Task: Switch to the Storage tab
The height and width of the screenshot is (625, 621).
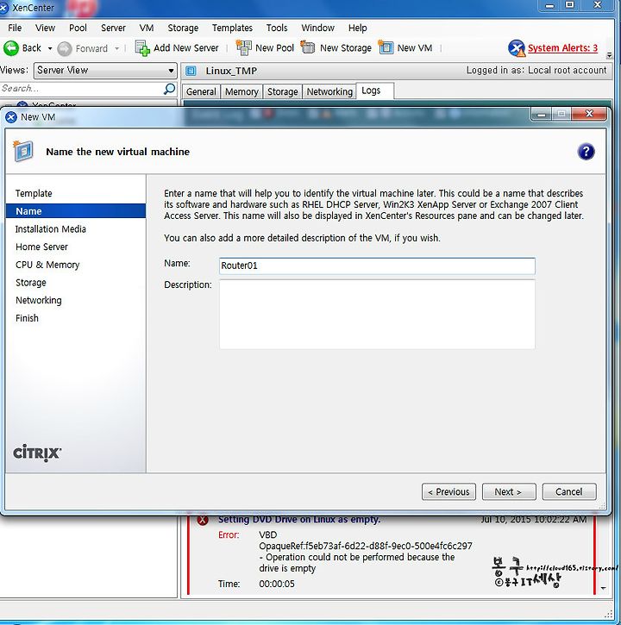Action: click(x=282, y=91)
